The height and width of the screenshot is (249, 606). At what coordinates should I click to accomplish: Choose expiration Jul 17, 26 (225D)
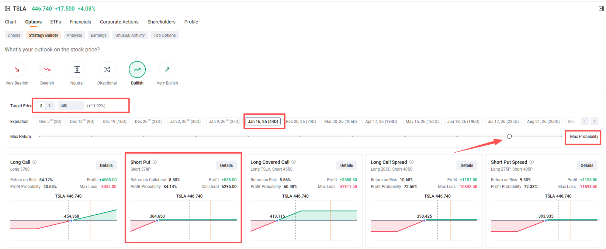point(503,121)
